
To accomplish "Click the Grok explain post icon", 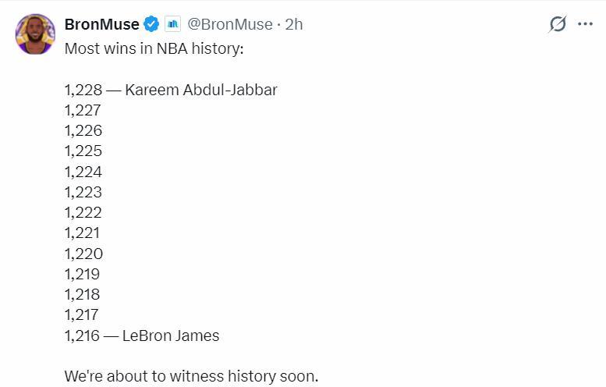I will [x=557, y=24].
